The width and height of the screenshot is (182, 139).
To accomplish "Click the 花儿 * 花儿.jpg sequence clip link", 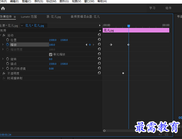I will 35,26.
